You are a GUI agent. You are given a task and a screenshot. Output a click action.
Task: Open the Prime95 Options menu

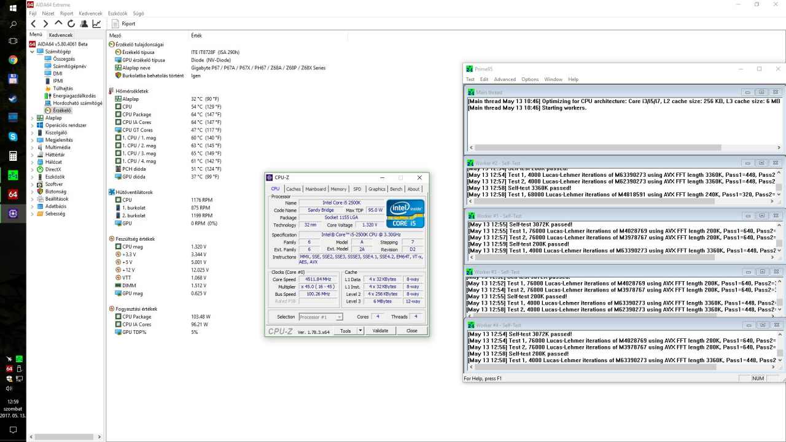[x=530, y=79]
